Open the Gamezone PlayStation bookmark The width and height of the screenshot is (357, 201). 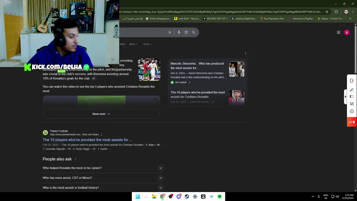301,19
